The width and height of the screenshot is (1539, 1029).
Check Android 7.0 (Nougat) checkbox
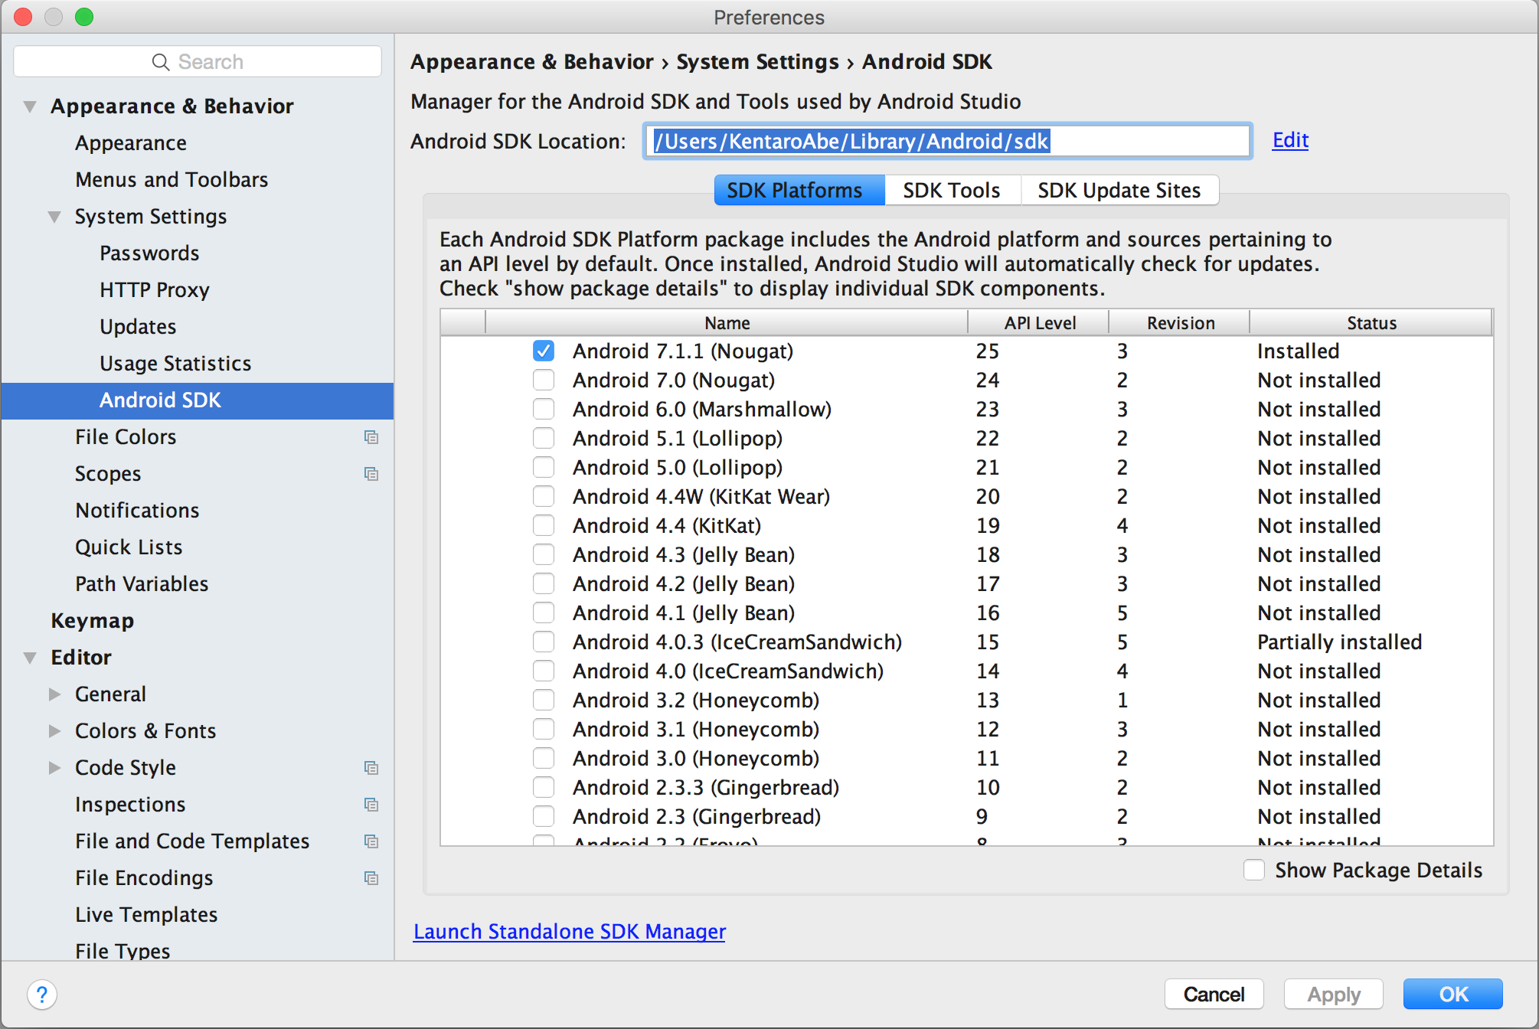pos(544,380)
